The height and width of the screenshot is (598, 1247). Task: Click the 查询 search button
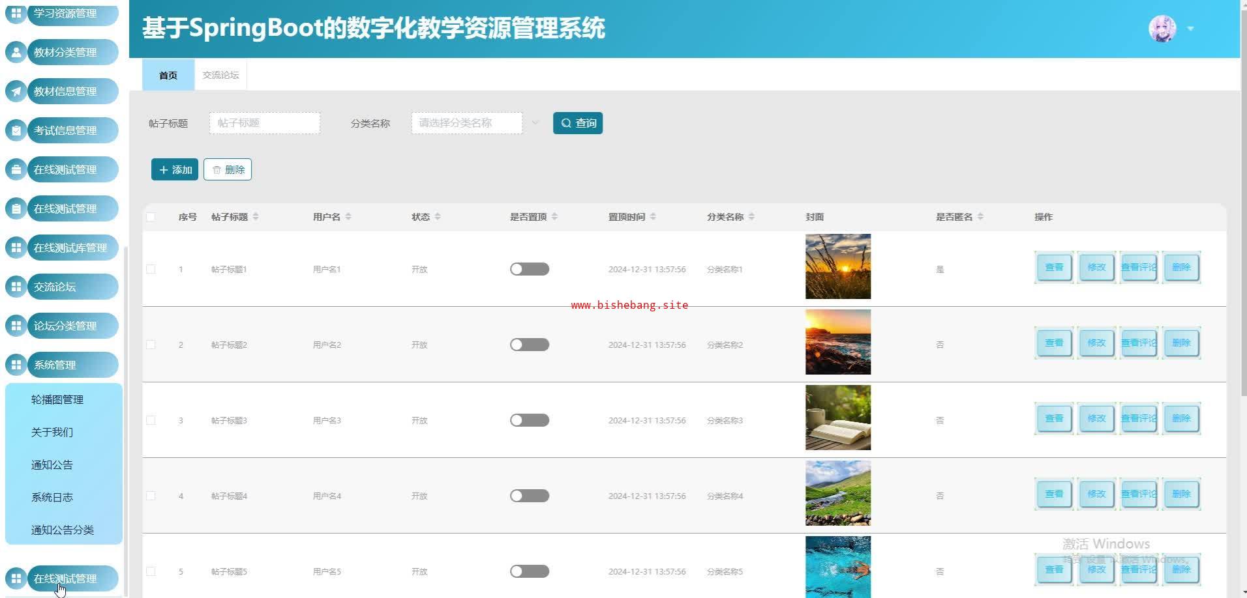tap(578, 123)
